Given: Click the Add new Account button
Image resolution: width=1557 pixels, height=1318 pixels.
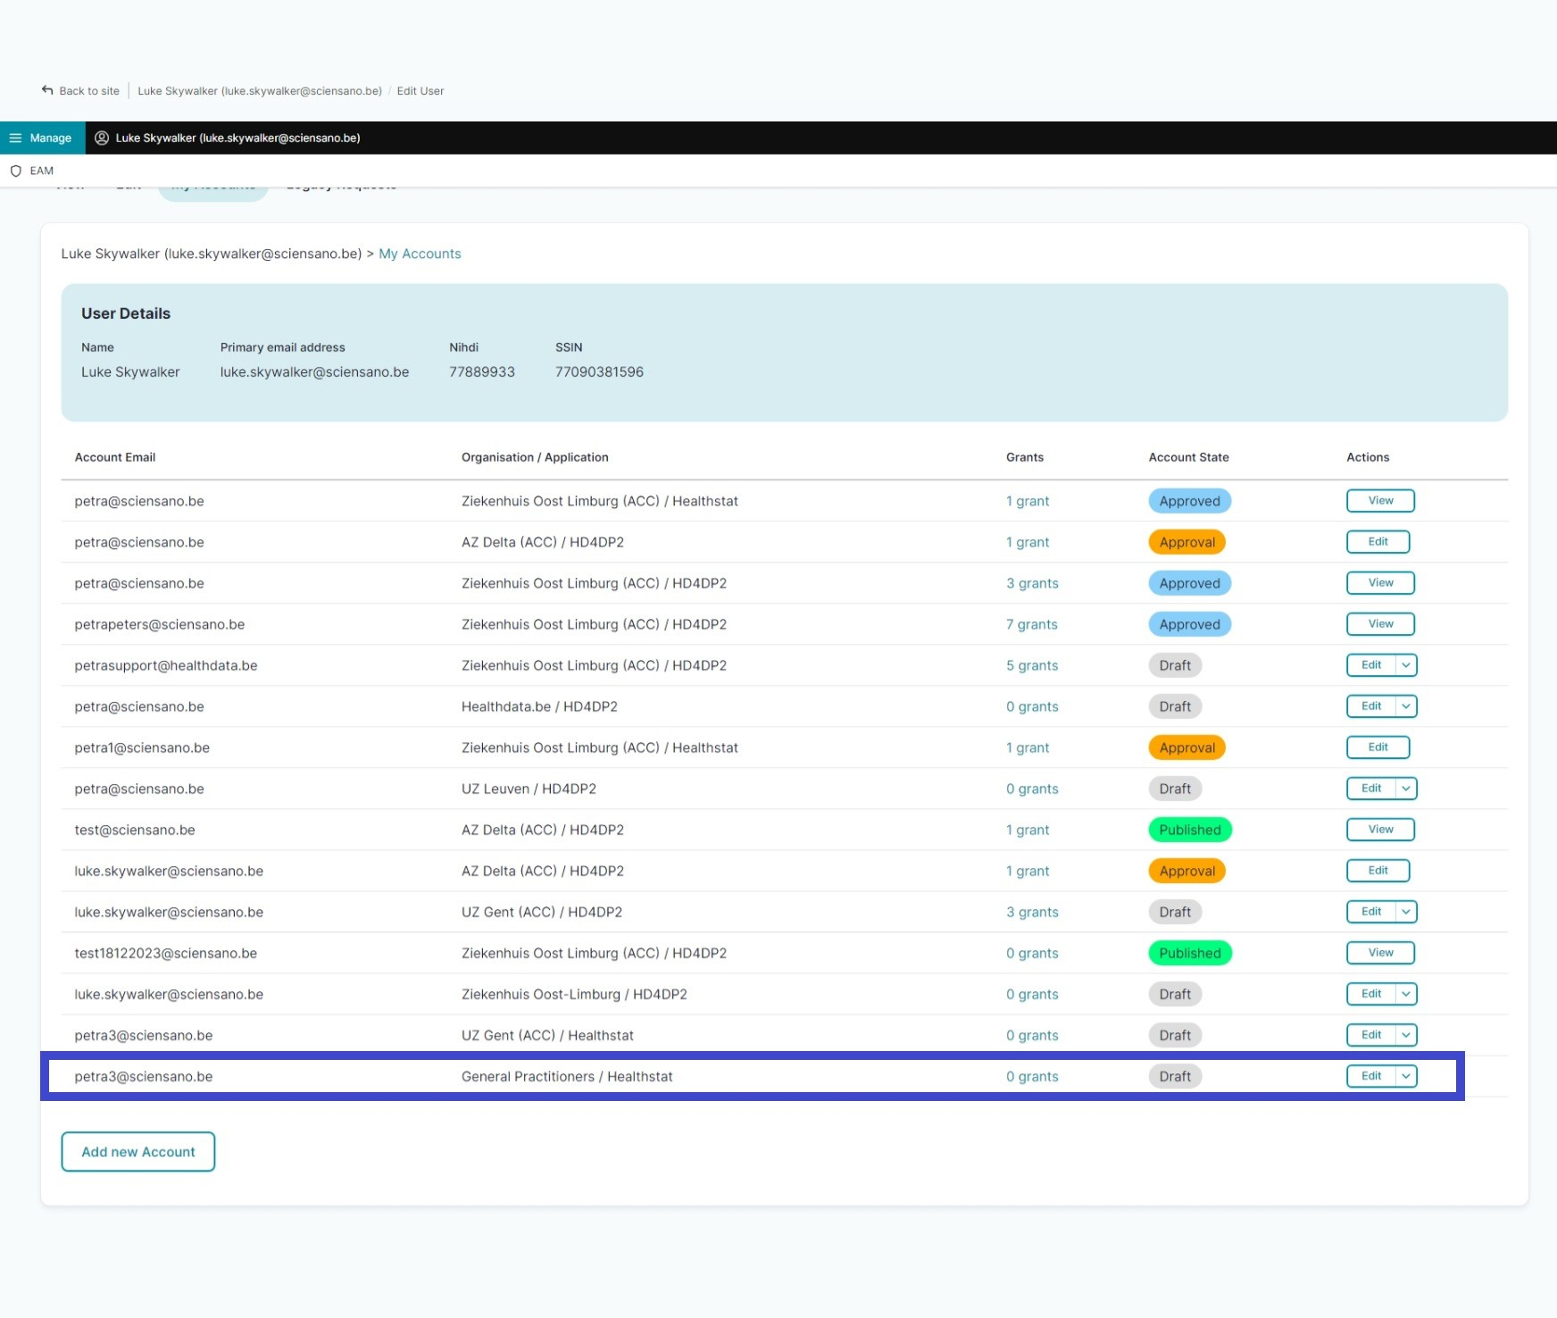Looking at the screenshot, I should pos(138,1152).
